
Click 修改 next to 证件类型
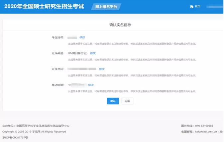point(93,53)
